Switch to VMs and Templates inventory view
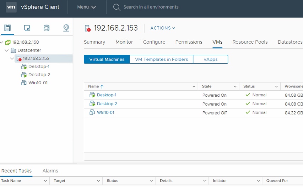 (x=27, y=28)
